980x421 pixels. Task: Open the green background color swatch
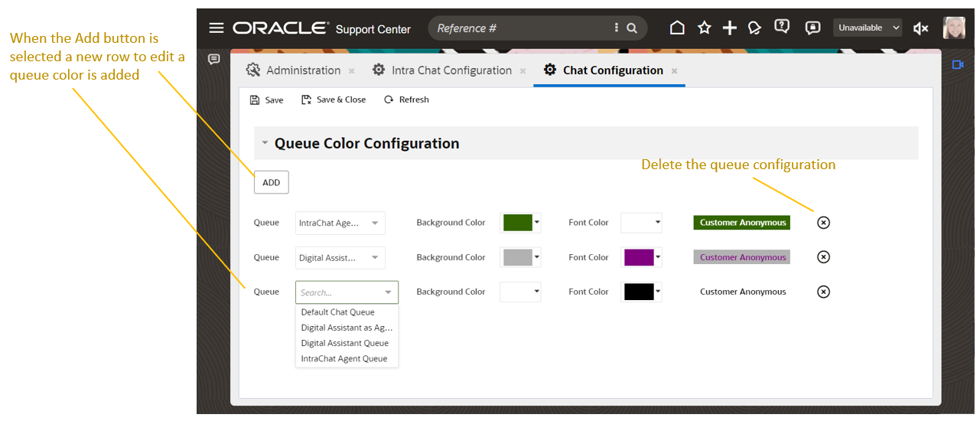click(x=521, y=223)
